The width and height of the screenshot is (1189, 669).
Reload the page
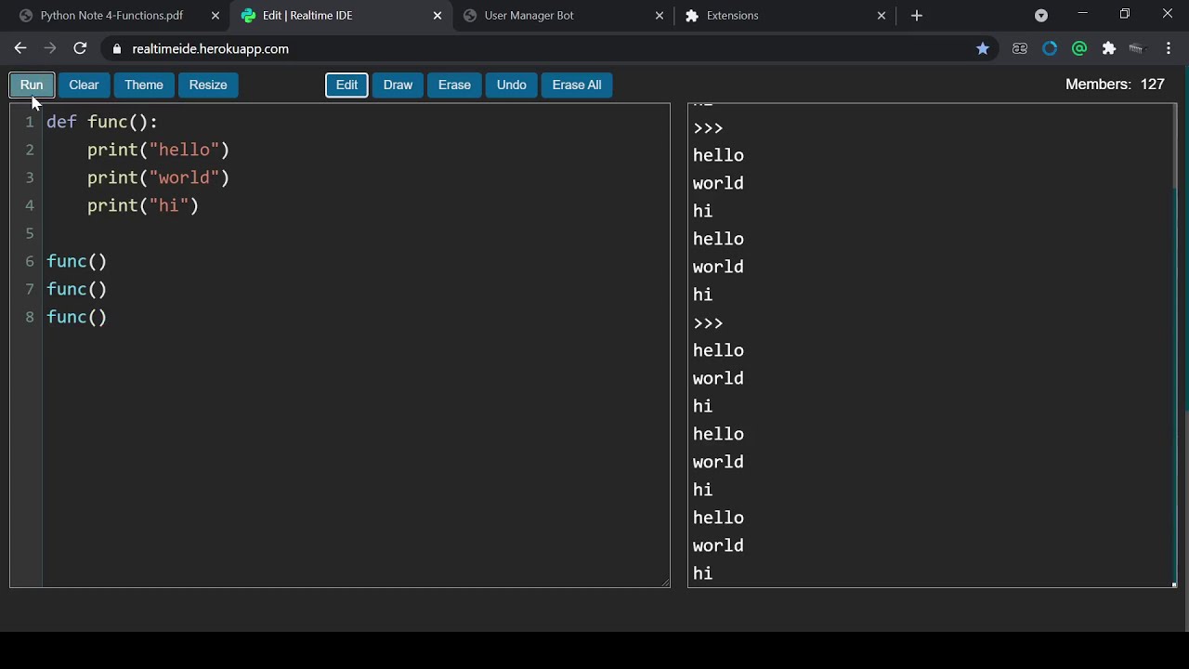pos(80,48)
